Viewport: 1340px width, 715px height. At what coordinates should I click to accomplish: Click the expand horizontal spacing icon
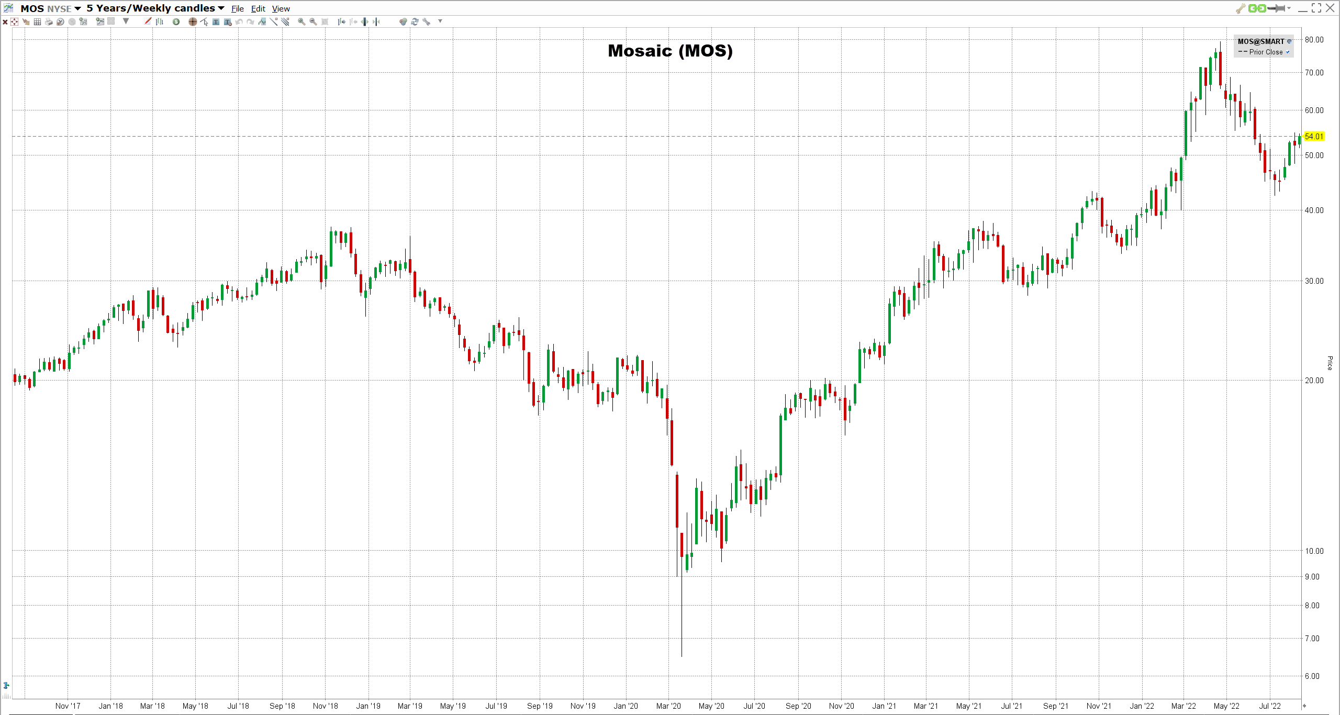pos(365,21)
